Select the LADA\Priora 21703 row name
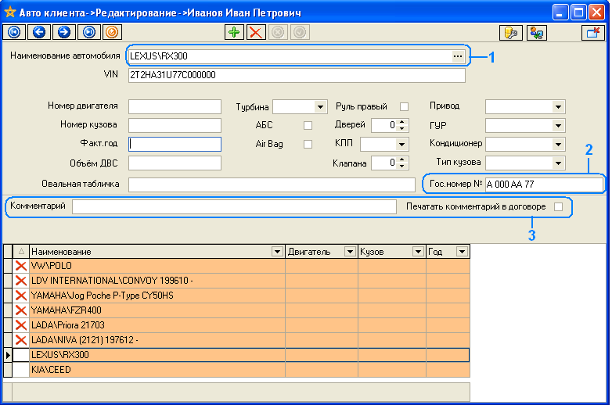Image resolution: width=612 pixels, height=405 pixels. [x=68, y=325]
